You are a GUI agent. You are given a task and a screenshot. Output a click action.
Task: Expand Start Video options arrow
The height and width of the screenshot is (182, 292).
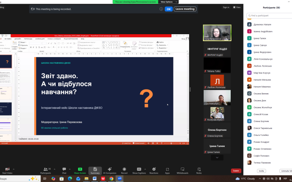[x=14, y=169]
